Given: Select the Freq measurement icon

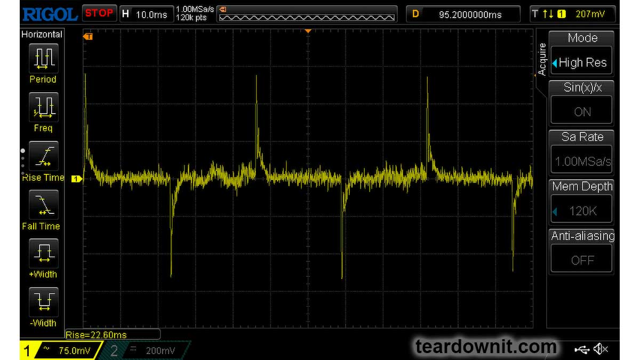Looking at the screenshot, I should point(43,107).
